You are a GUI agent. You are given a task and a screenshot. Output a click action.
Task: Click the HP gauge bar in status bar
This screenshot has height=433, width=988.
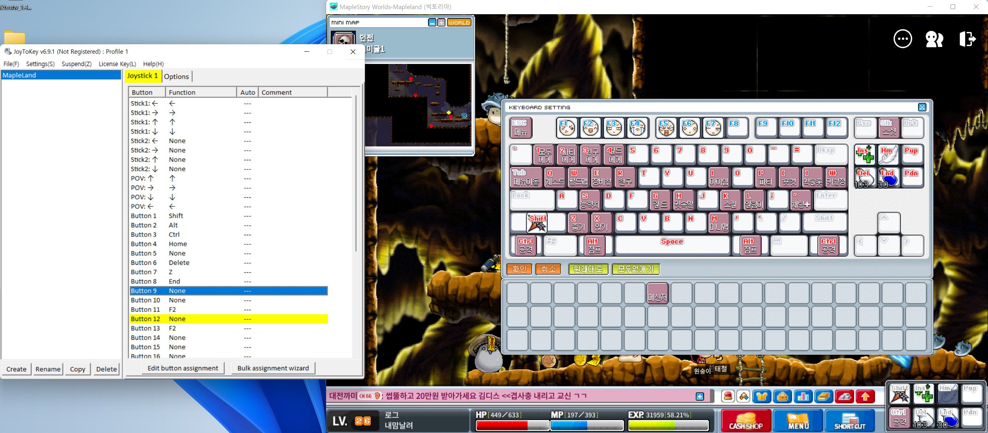[x=512, y=426]
